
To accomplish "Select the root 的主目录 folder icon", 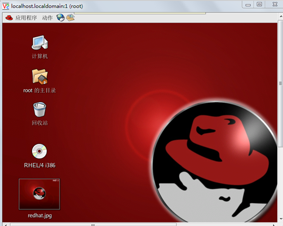I will (40, 77).
